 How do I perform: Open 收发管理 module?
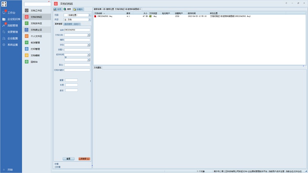35,42
